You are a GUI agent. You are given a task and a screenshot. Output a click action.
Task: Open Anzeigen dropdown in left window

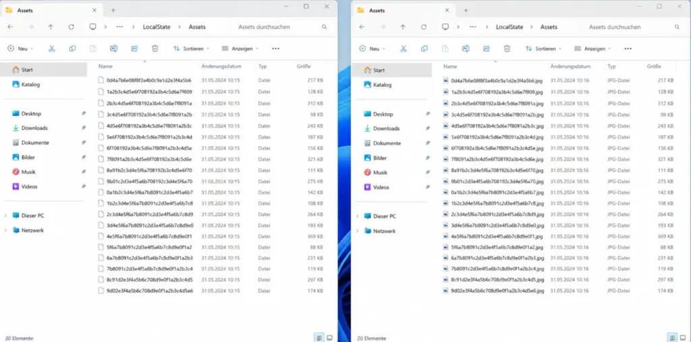click(x=240, y=48)
